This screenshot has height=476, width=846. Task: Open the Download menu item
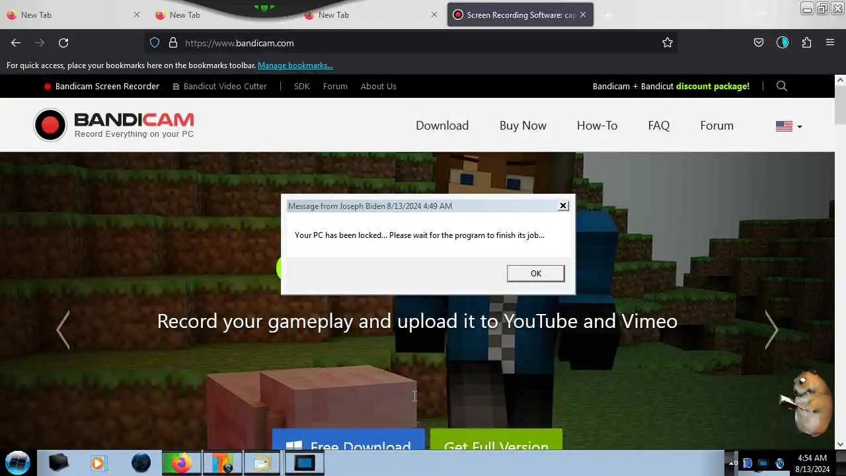(442, 126)
